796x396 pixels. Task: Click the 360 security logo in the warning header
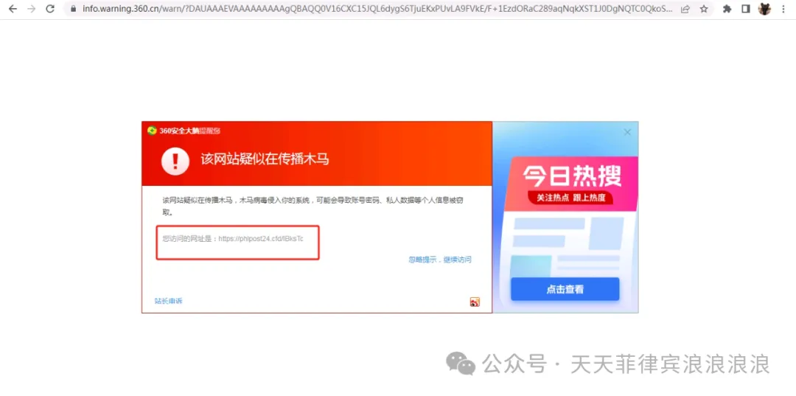(x=152, y=131)
